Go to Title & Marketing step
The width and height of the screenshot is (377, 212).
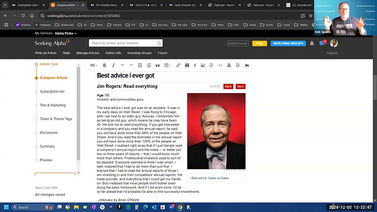click(53, 105)
